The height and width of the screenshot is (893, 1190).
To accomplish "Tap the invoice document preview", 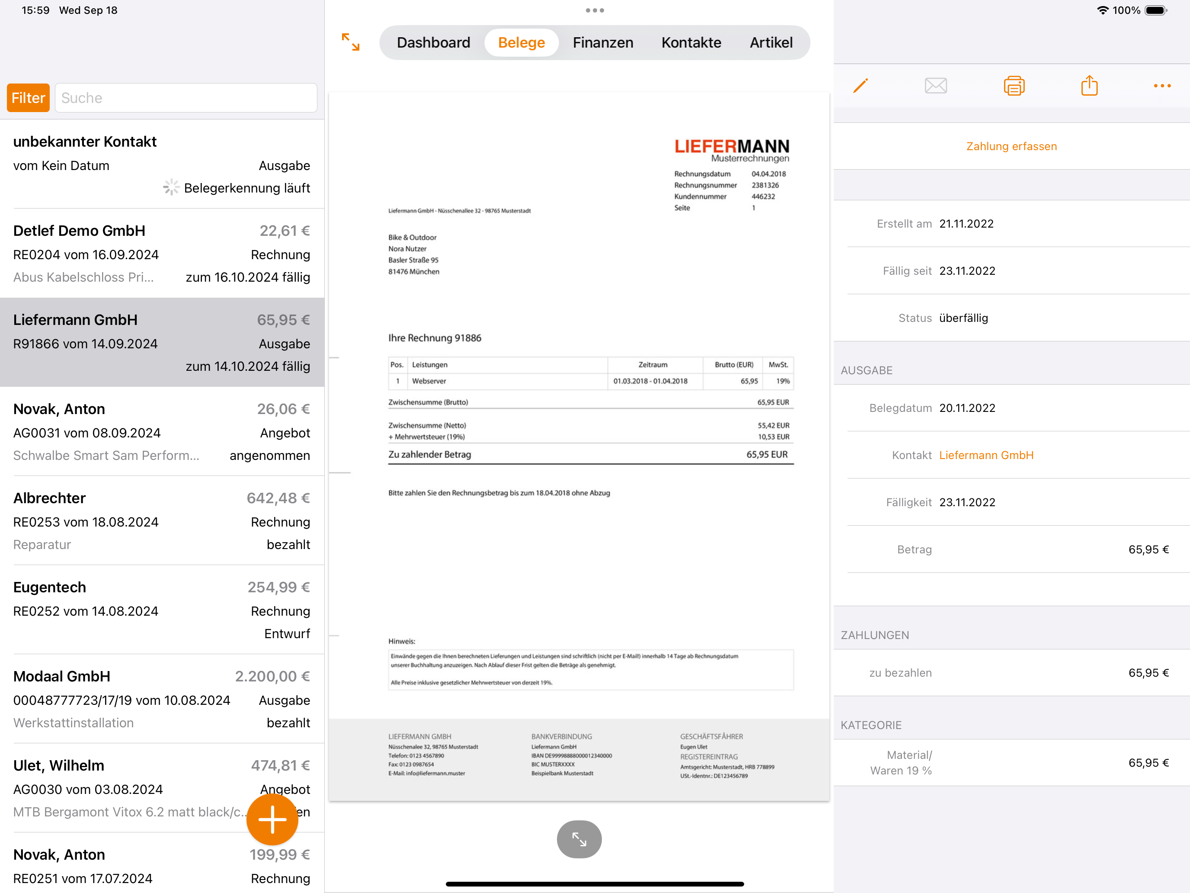I will click(579, 446).
